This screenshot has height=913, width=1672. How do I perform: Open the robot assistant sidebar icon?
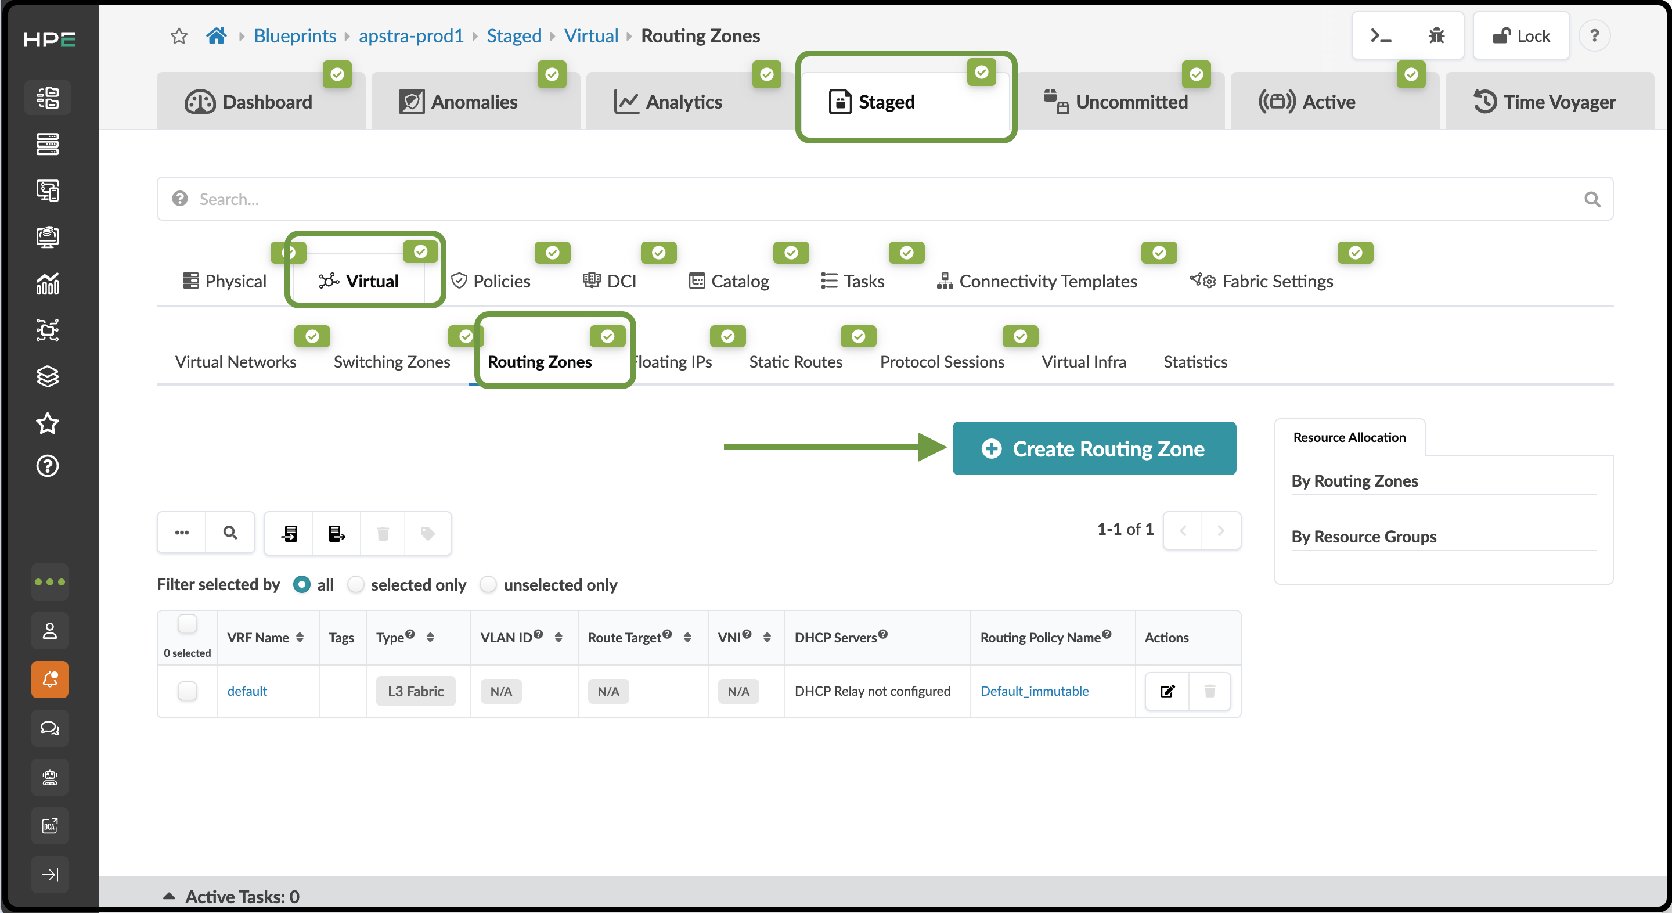tap(50, 777)
